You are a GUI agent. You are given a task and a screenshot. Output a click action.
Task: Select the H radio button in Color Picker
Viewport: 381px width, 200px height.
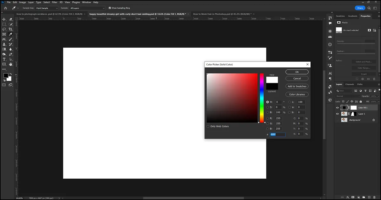(268, 102)
